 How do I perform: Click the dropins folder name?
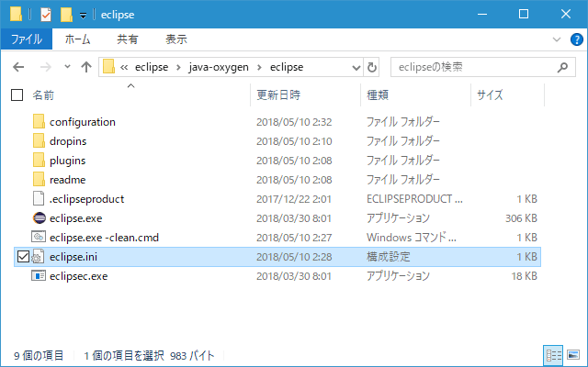click(x=68, y=141)
